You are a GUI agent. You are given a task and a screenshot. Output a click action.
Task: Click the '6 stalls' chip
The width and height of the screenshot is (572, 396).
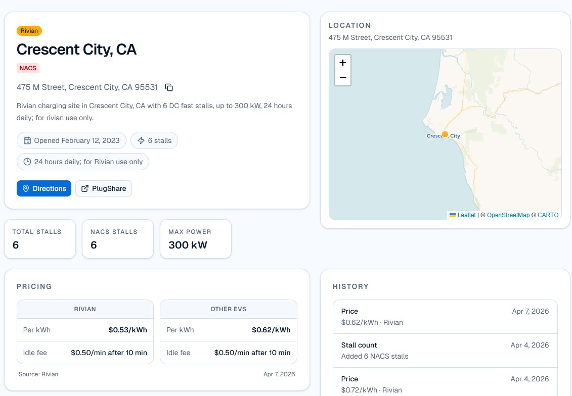pos(154,140)
